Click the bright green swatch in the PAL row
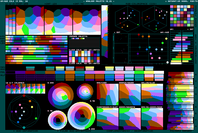198x133 pixels. 139,72
